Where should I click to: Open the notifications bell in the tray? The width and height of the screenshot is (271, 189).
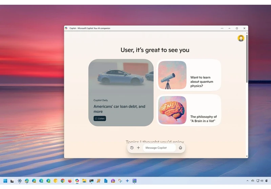tap(267, 181)
